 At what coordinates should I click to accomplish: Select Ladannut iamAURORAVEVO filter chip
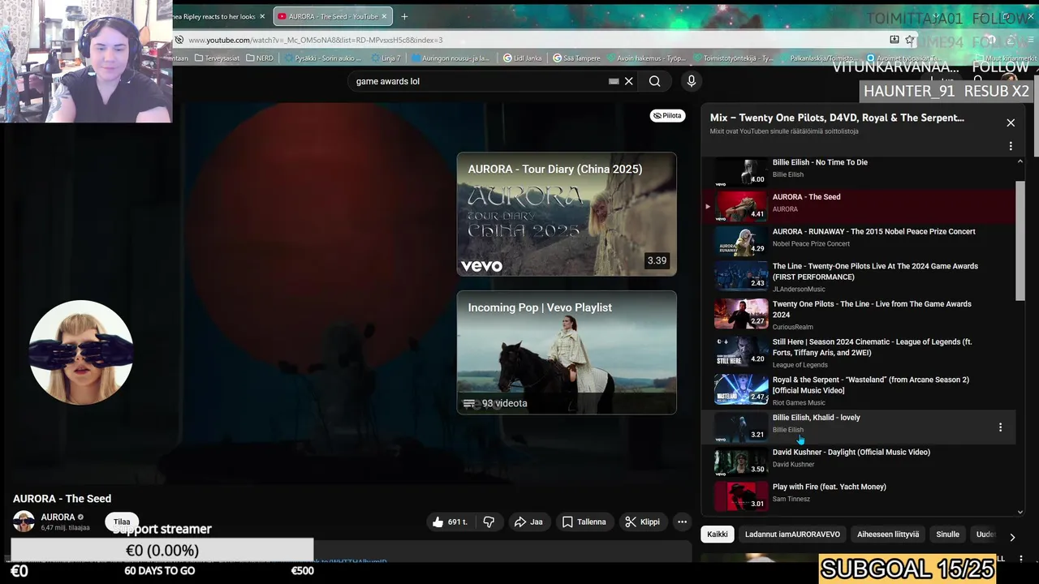(x=792, y=534)
